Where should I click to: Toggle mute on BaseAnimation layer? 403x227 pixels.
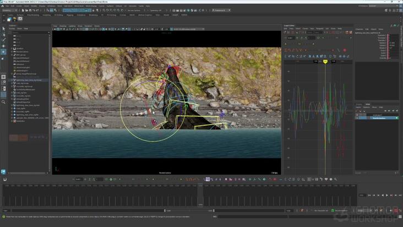pyautogui.click(x=357, y=118)
